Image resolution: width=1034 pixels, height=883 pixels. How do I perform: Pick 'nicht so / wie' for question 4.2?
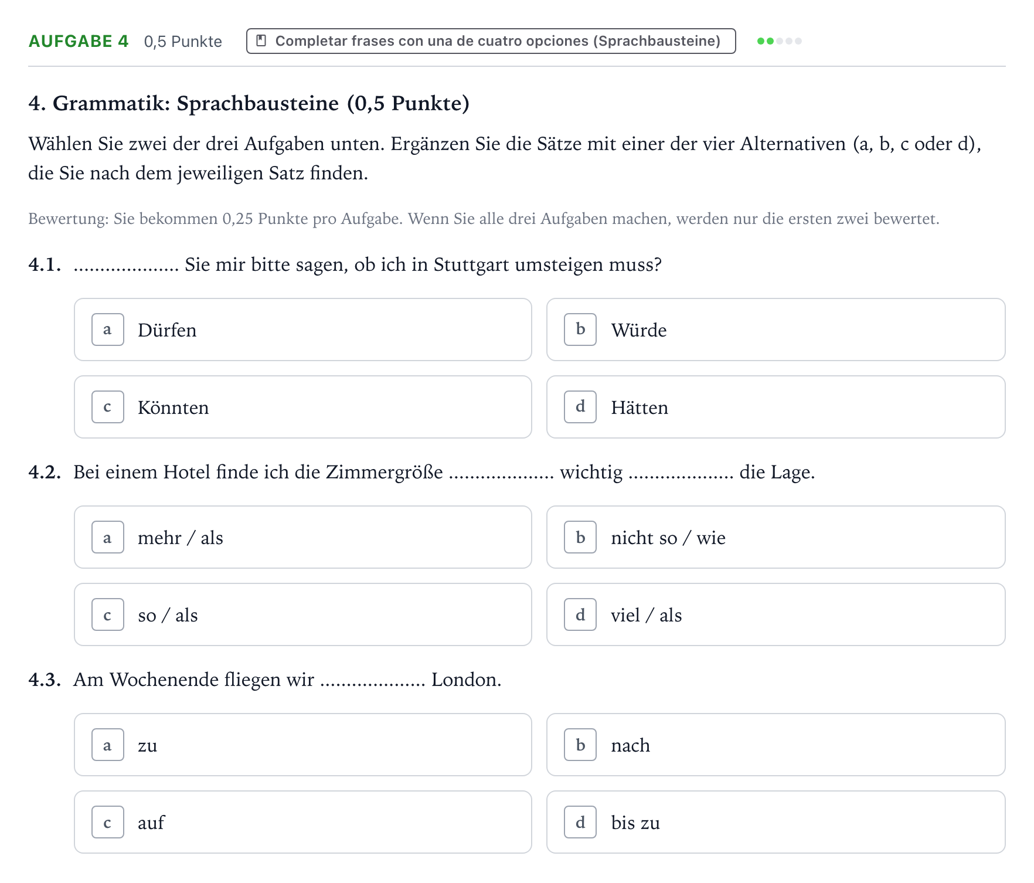tap(776, 537)
